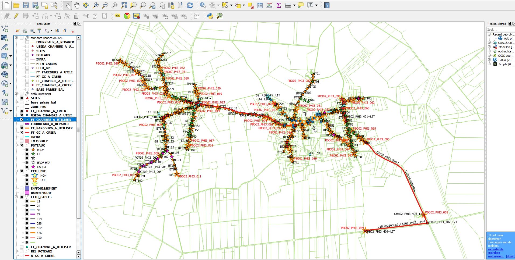
Task: Uncheck the 288 cable category
Action: point(27,223)
